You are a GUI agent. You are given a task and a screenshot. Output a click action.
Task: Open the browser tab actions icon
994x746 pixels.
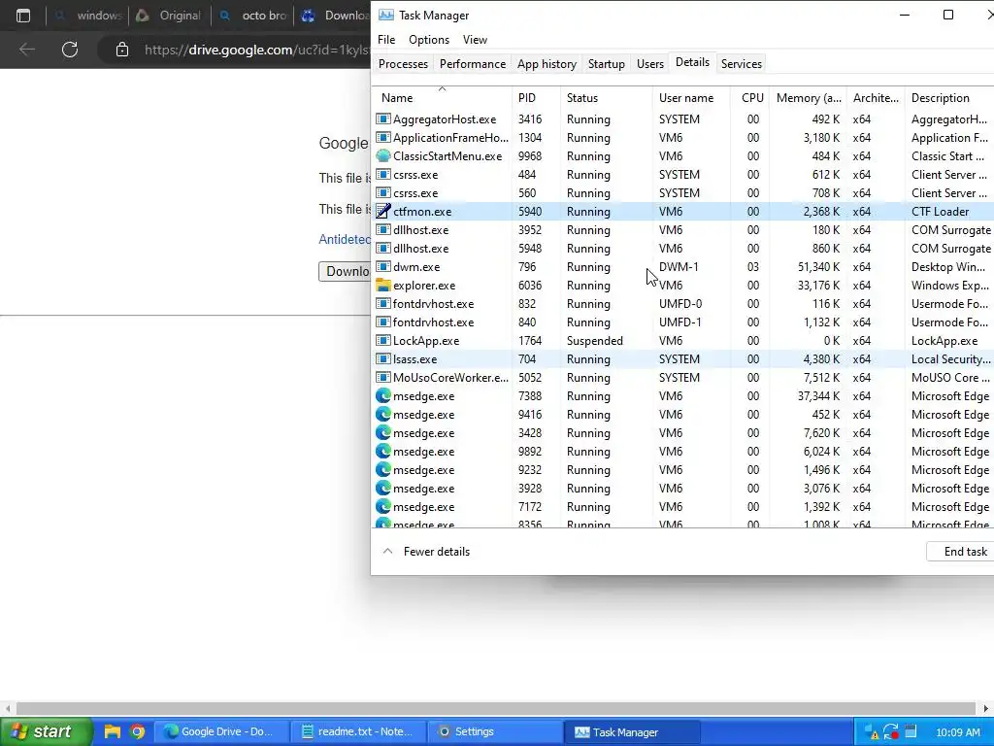coord(23,16)
